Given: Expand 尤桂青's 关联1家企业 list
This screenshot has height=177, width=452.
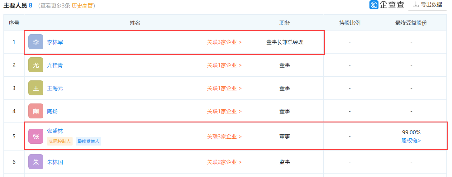Looking at the screenshot, I should [224, 65].
